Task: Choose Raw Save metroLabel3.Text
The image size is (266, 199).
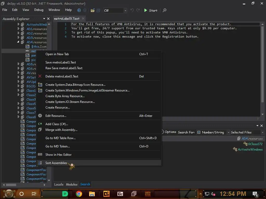Action: tap(99, 68)
